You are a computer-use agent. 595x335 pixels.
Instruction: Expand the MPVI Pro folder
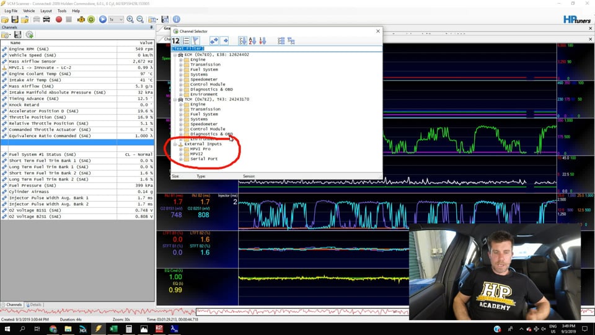click(181, 149)
